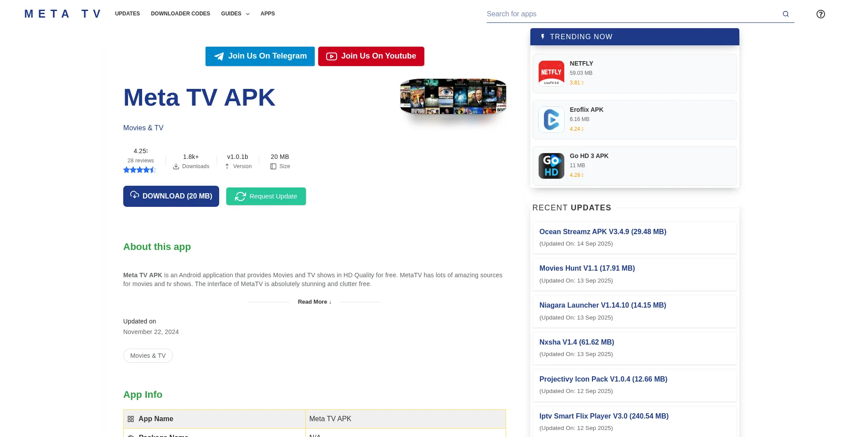Open the Guides menu item
This screenshot has width=845, height=437.
click(x=231, y=14)
